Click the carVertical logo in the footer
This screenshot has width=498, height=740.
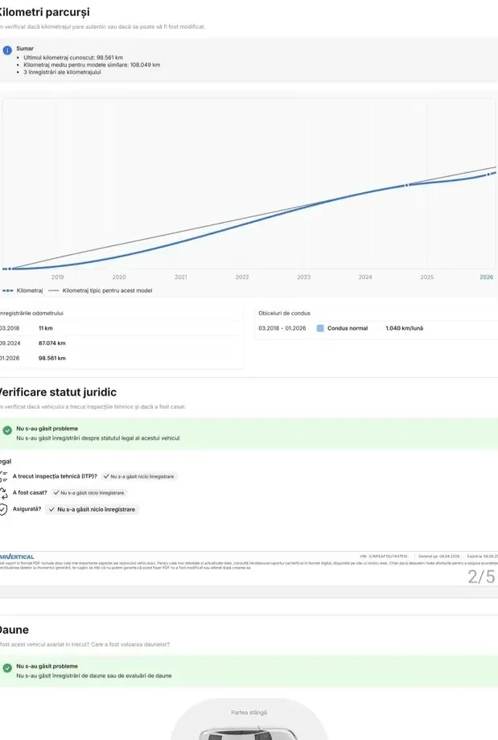tap(17, 557)
